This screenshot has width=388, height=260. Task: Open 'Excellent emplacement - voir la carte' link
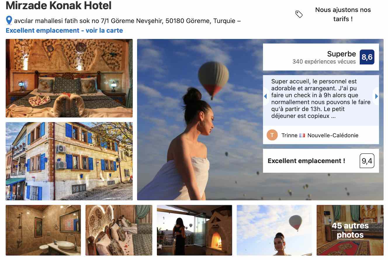pos(64,30)
